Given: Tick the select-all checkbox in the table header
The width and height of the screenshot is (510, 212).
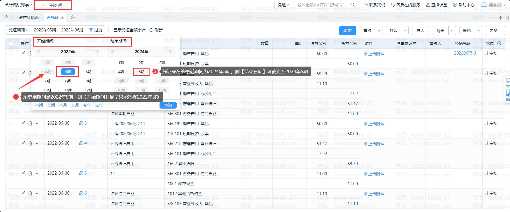Looking at the screenshot, I should click(11, 43).
